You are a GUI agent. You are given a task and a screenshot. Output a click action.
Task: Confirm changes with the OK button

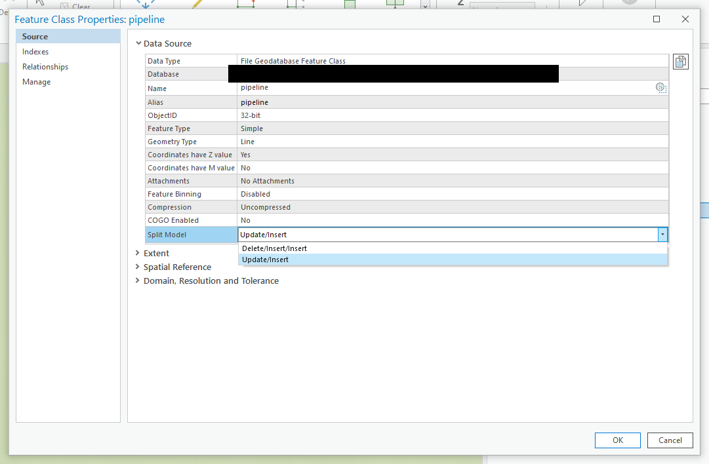[x=617, y=440]
